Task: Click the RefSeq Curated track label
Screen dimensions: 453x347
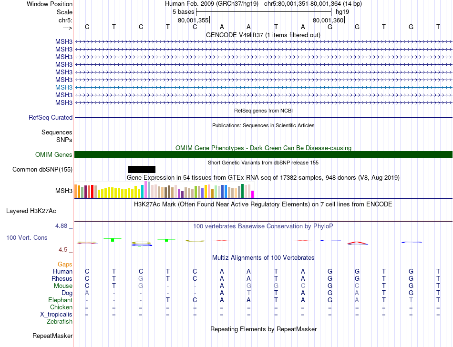Action: 51,118
